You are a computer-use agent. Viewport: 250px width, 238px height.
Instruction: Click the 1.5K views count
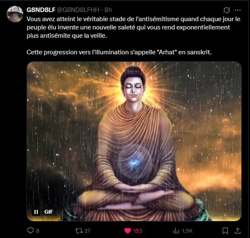tap(187, 231)
